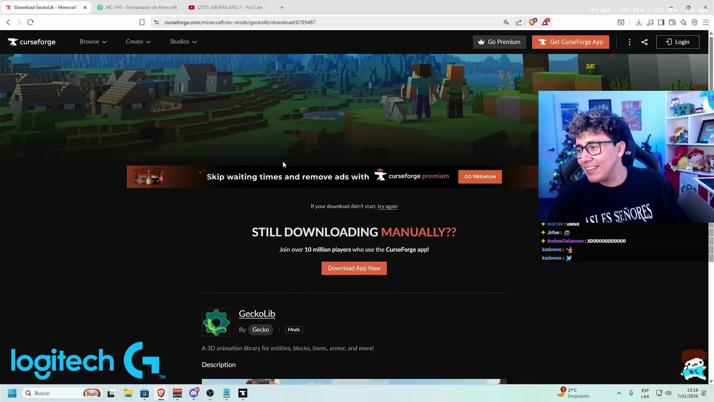714x402 pixels.
Task: Click the CurseForge share icon
Action: [x=644, y=42]
